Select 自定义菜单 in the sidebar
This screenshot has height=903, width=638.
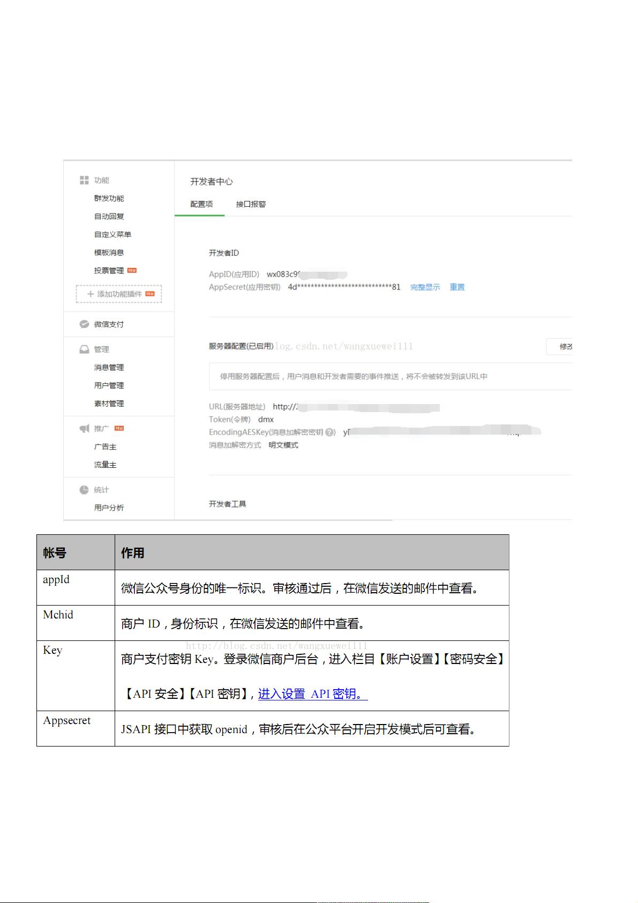112,235
